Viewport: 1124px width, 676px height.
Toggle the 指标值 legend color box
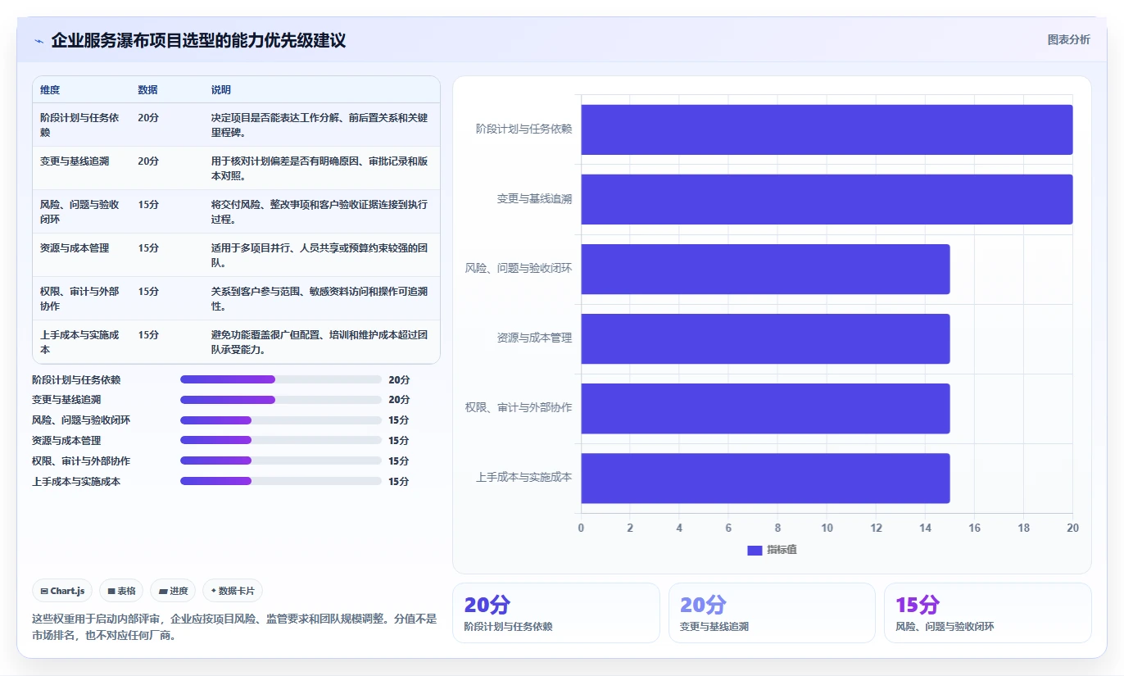tap(755, 550)
